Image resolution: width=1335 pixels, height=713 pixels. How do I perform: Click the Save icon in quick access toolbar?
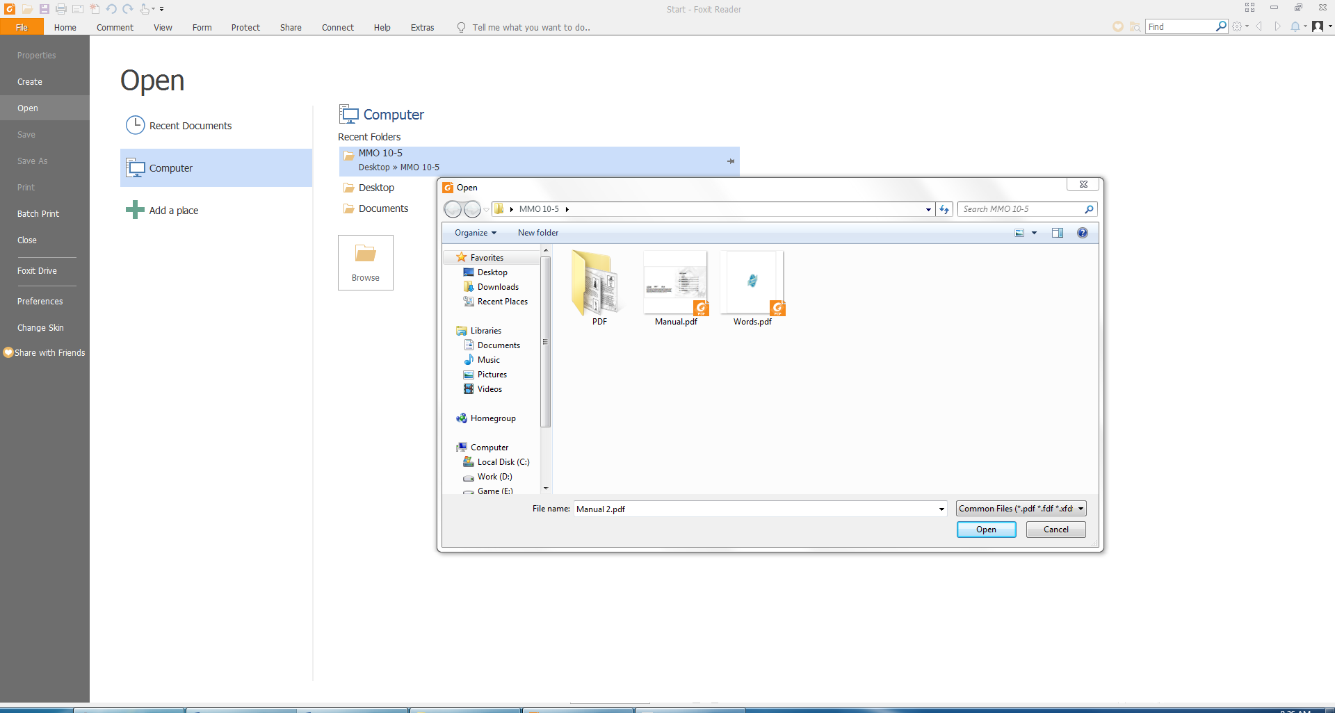pos(44,9)
